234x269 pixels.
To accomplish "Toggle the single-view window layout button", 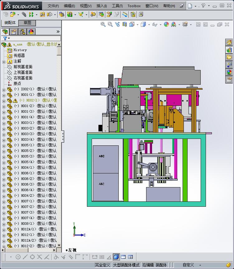I will pos(123,257).
